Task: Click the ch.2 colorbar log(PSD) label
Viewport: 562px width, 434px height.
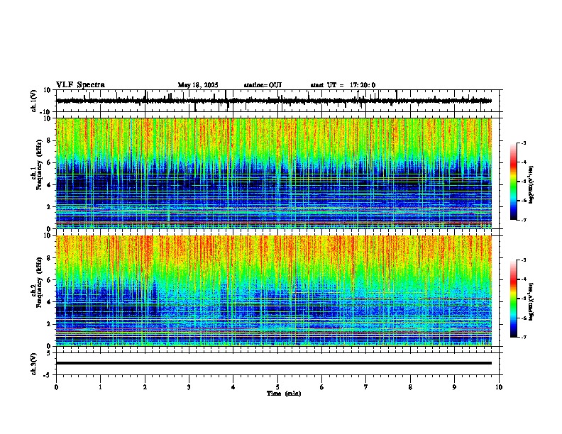Action: 531,301
